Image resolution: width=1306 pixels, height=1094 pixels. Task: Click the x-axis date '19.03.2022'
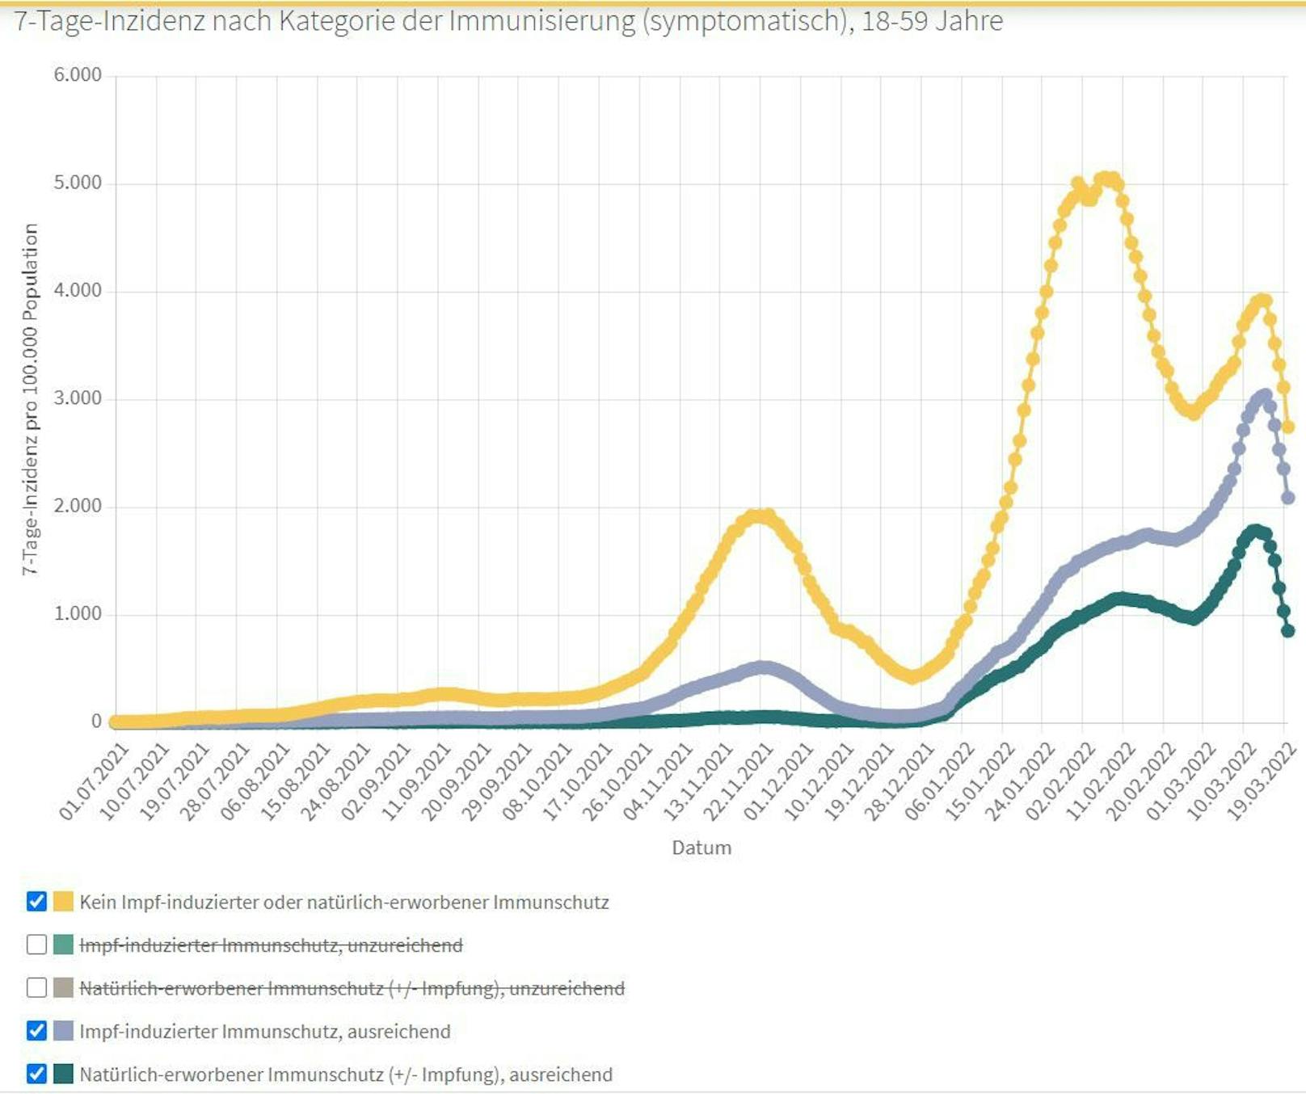point(1262,781)
